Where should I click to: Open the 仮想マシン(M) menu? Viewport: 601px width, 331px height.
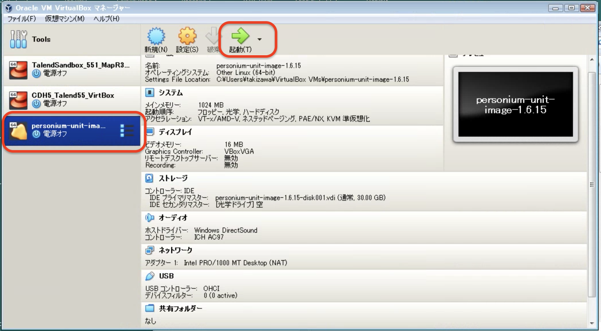(65, 19)
